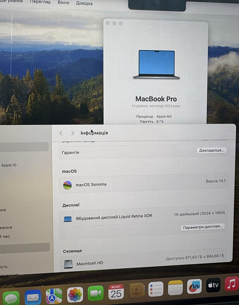Open the Photos app in the Dock

75,295
